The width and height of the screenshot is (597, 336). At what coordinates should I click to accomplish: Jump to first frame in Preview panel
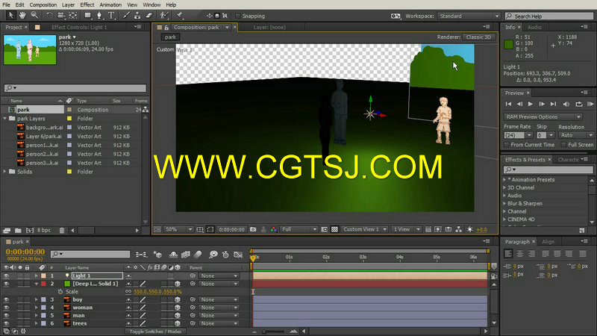point(508,104)
